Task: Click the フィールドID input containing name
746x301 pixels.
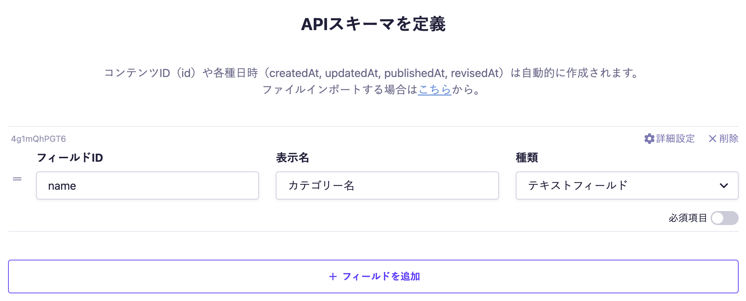Action: (x=147, y=185)
